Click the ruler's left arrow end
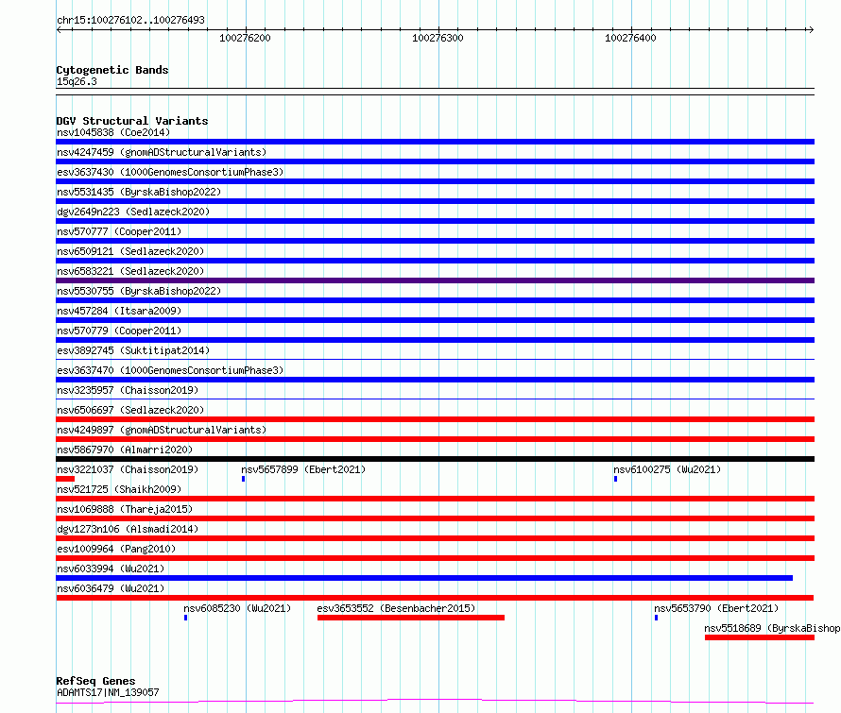 (x=59, y=30)
